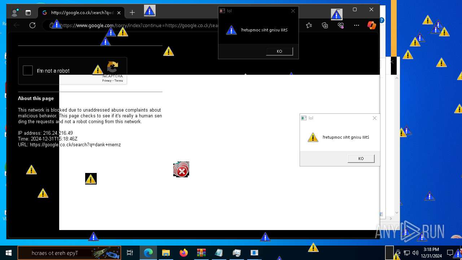Image resolution: width=462 pixels, height=260 pixels.
Task: Open a new browser tab
Action: pyautogui.click(x=132, y=13)
